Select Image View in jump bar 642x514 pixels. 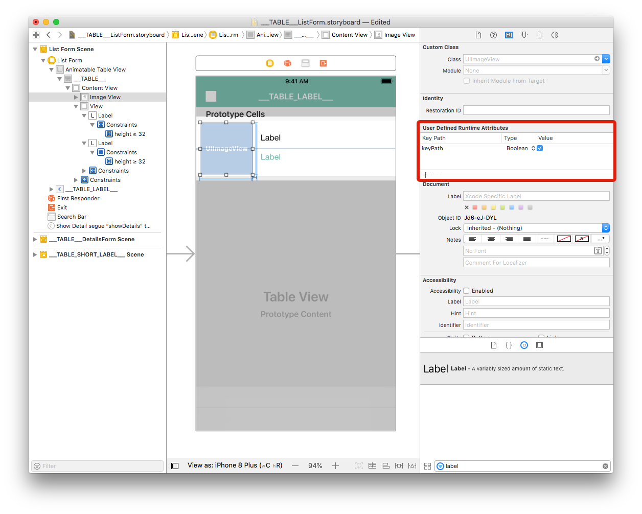pos(395,35)
